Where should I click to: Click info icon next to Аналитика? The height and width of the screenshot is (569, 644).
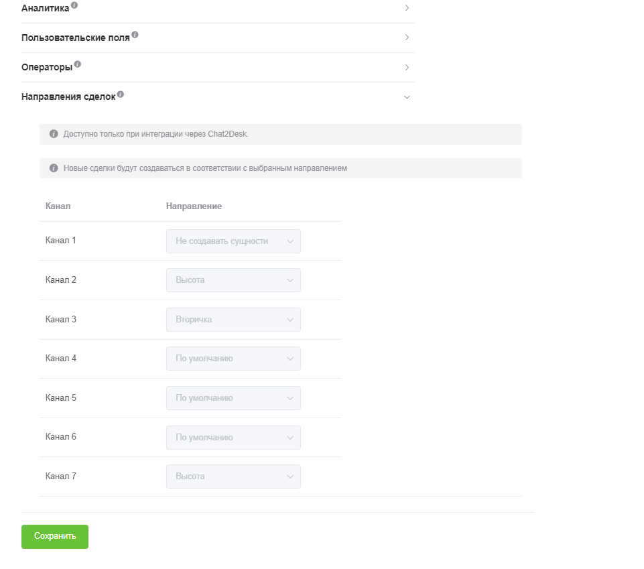point(74,5)
